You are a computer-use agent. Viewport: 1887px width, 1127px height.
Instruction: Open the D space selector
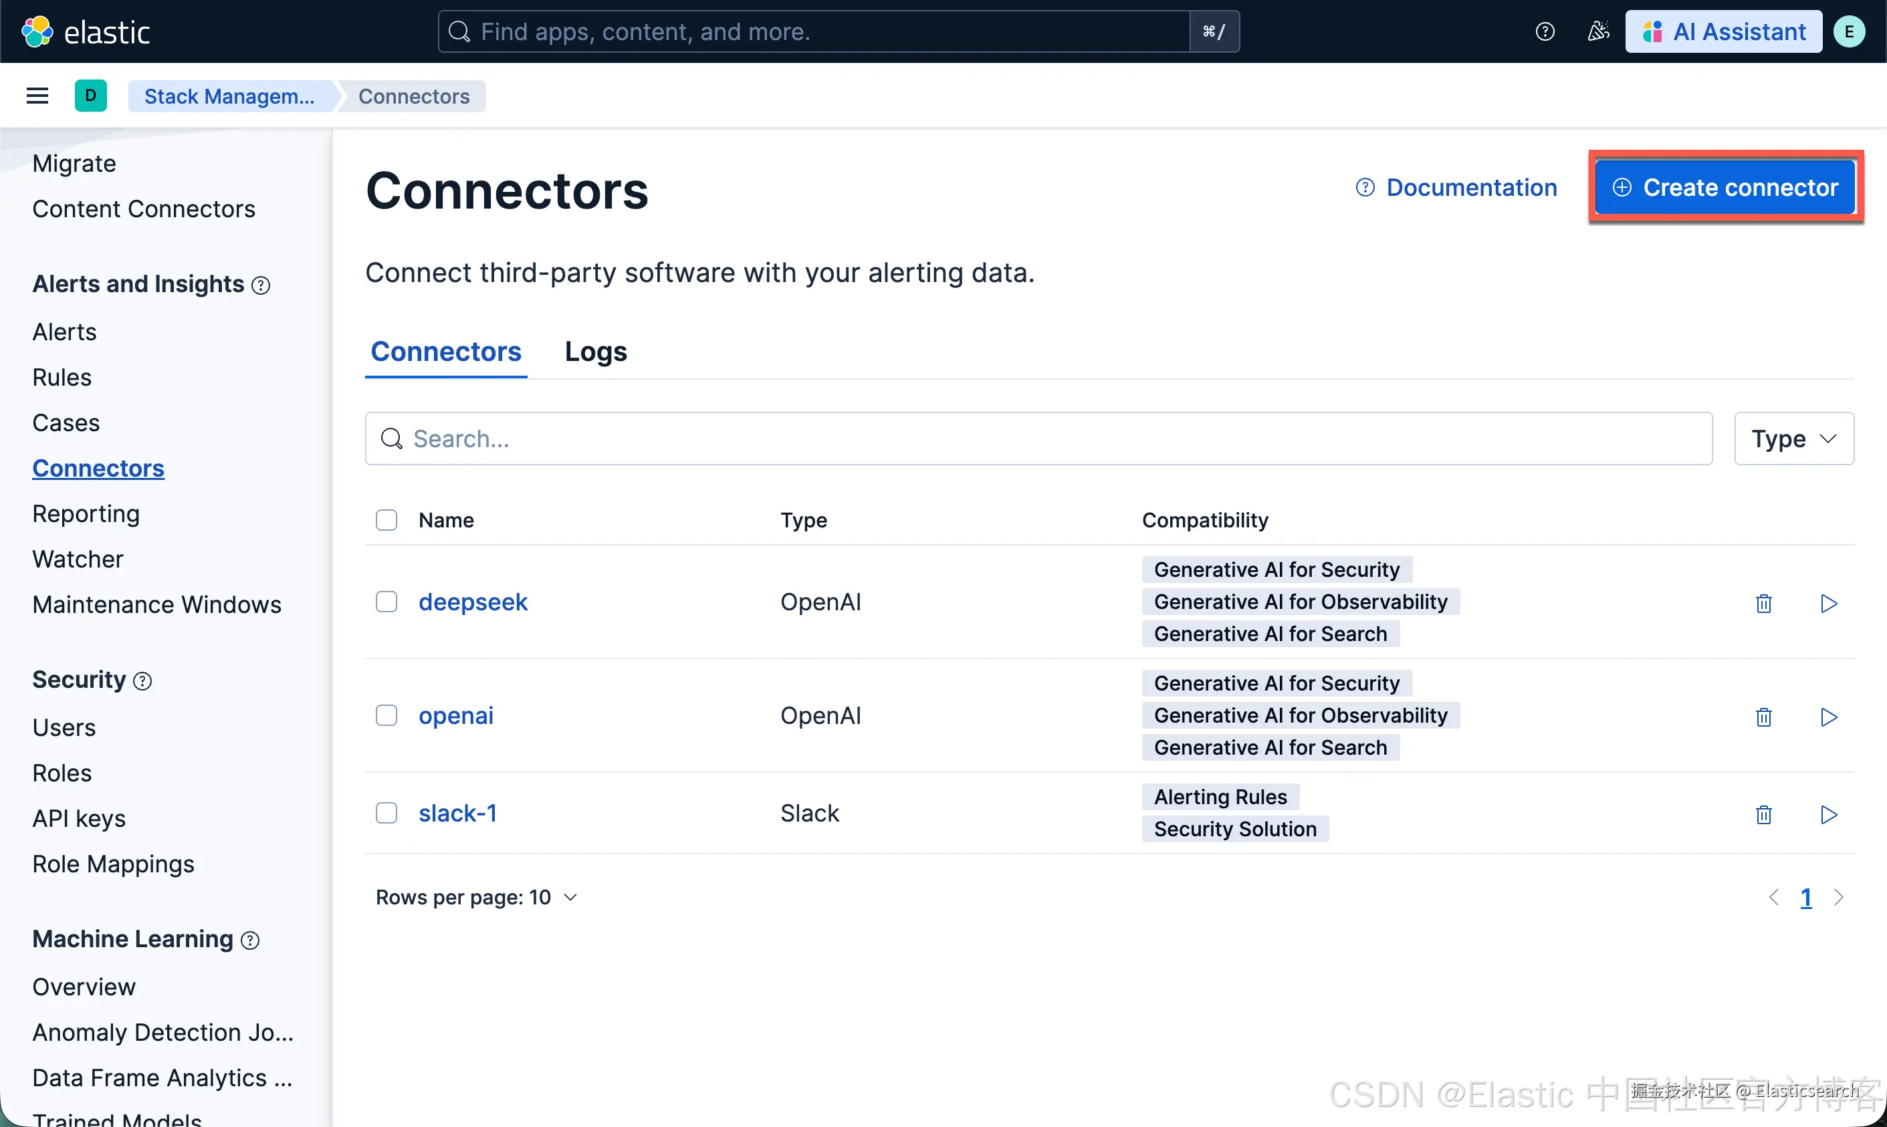(x=90, y=96)
